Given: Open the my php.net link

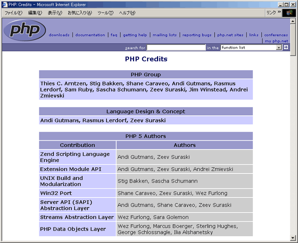Looking at the screenshot, I should pos(277,41).
